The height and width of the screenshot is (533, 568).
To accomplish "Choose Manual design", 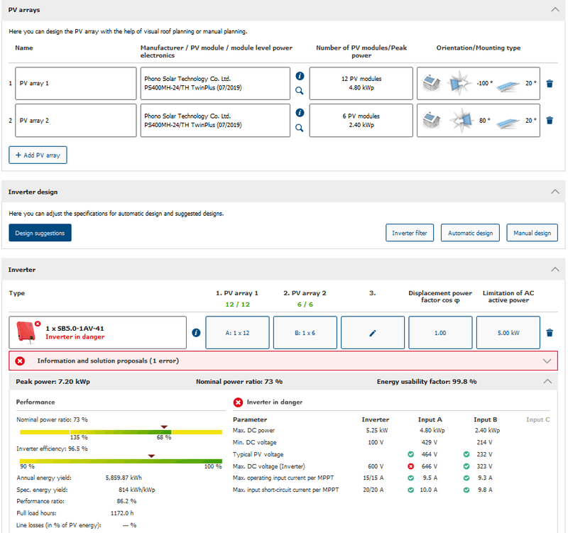I will pyautogui.click(x=532, y=233).
